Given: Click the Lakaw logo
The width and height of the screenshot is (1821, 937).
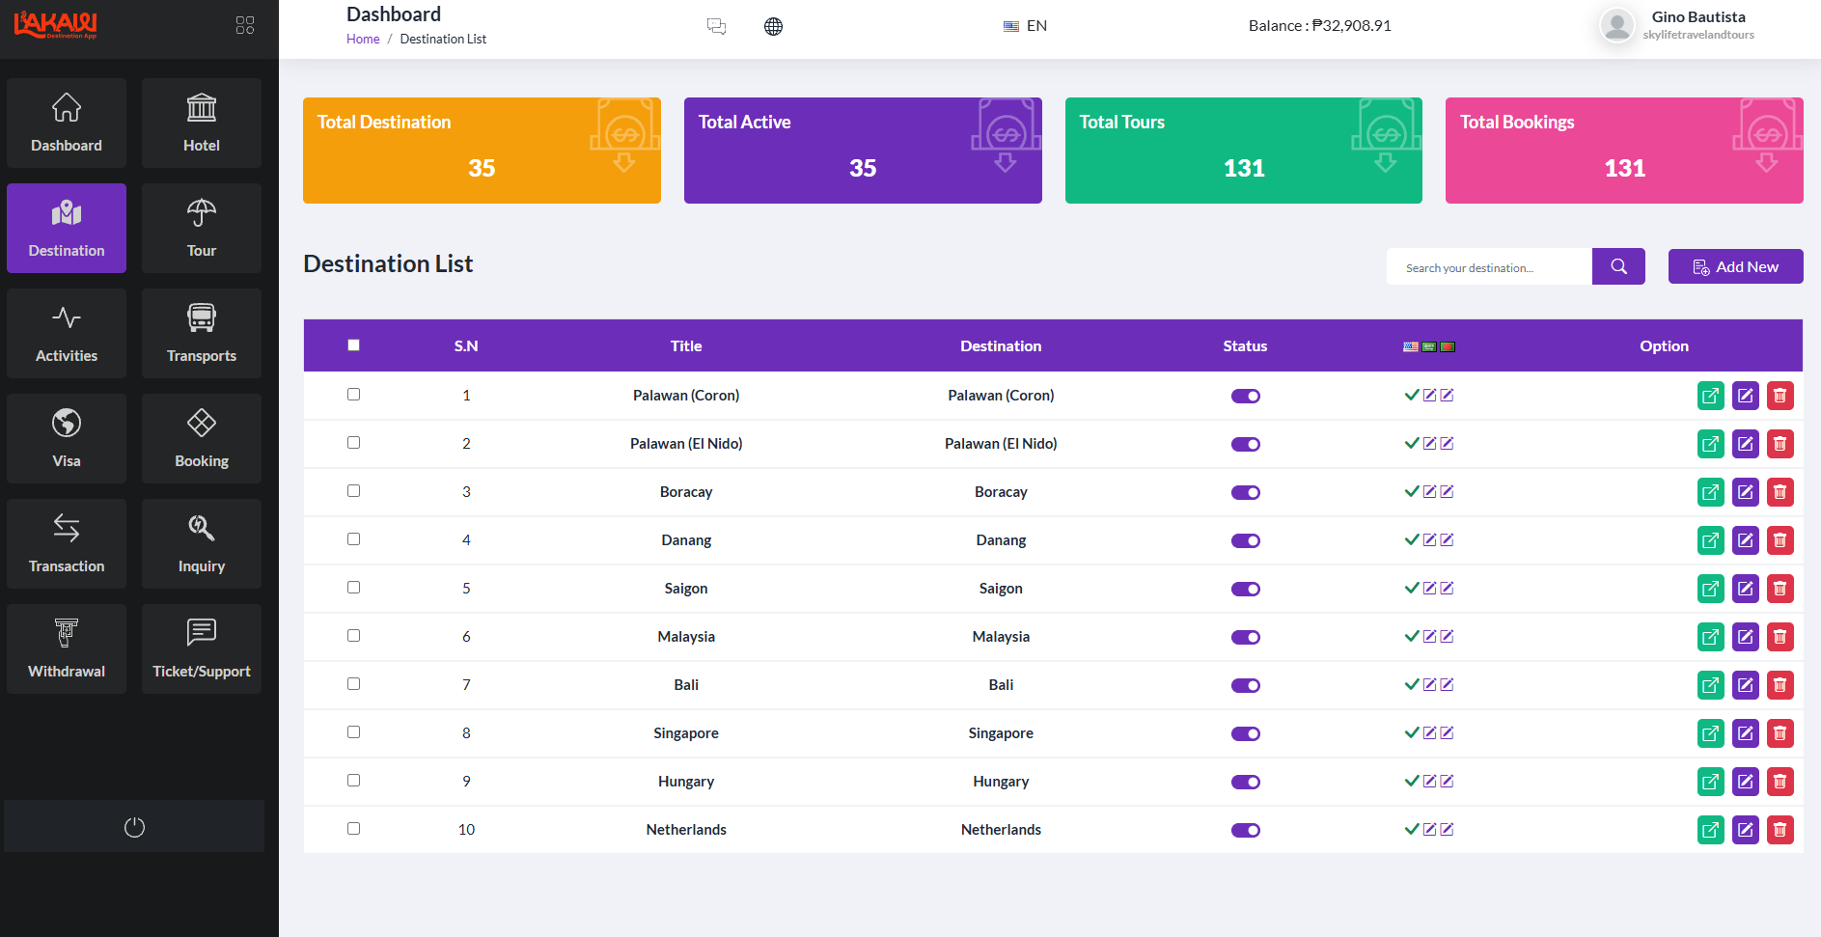Looking at the screenshot, I should pos(55,25).
